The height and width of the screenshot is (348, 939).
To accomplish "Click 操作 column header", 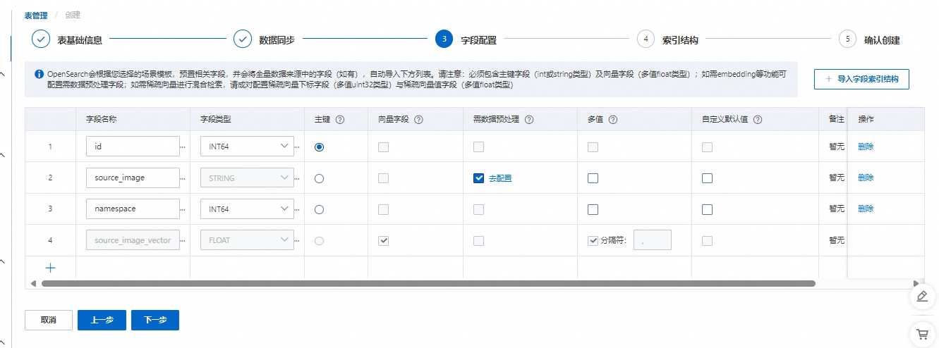I will 866,120.
